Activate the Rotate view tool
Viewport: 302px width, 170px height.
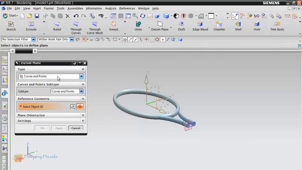143,16
